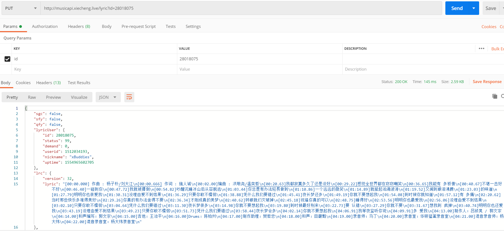The width and height of the screenshot is (504, 231).
Task: Click the DESCRIPTION column header
Action: (x=355, y=49)
